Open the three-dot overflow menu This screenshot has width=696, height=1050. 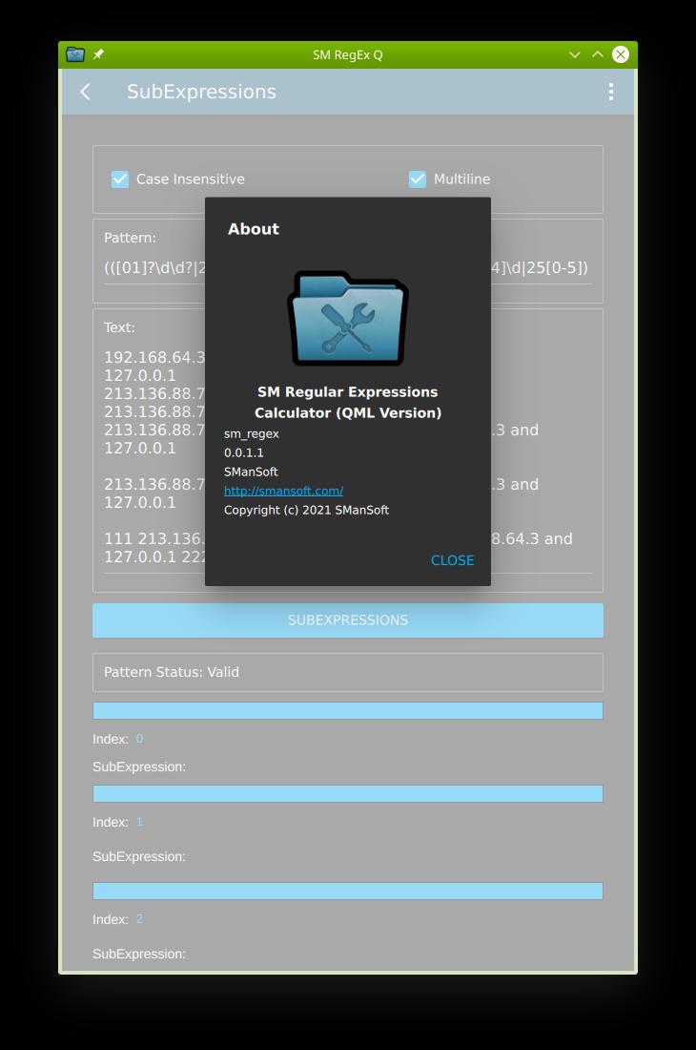(610, 92)
